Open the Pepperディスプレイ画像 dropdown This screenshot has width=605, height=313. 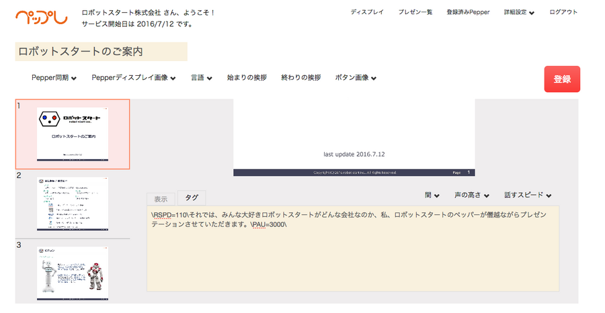pyautogui.click(x=134, y=78)
